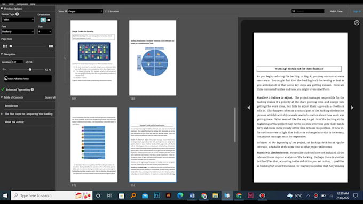This screenshot has width=363, height=204.
Task: Click the taskbar clock and date
Action: (343, 195)
